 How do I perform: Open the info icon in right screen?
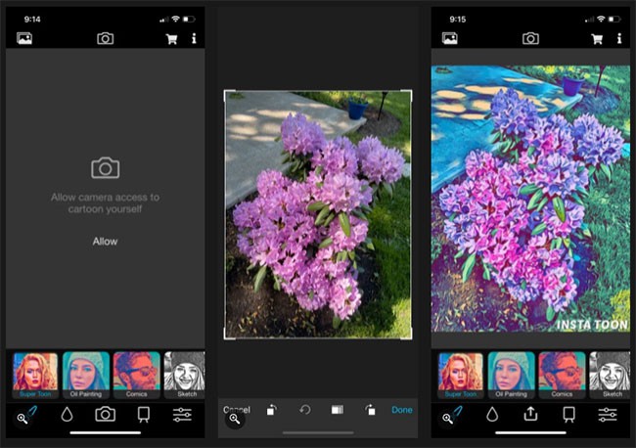[619, 38]
